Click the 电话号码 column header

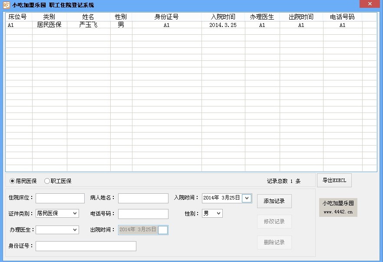pos(343,17)
